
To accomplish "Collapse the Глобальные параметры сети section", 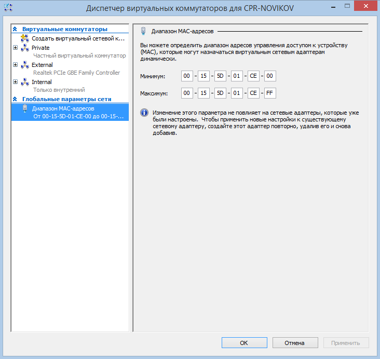I will (15, 99).
